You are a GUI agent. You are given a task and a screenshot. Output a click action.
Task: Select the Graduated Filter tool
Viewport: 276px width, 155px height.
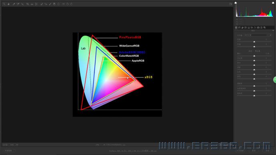click(x=54, y=4)
